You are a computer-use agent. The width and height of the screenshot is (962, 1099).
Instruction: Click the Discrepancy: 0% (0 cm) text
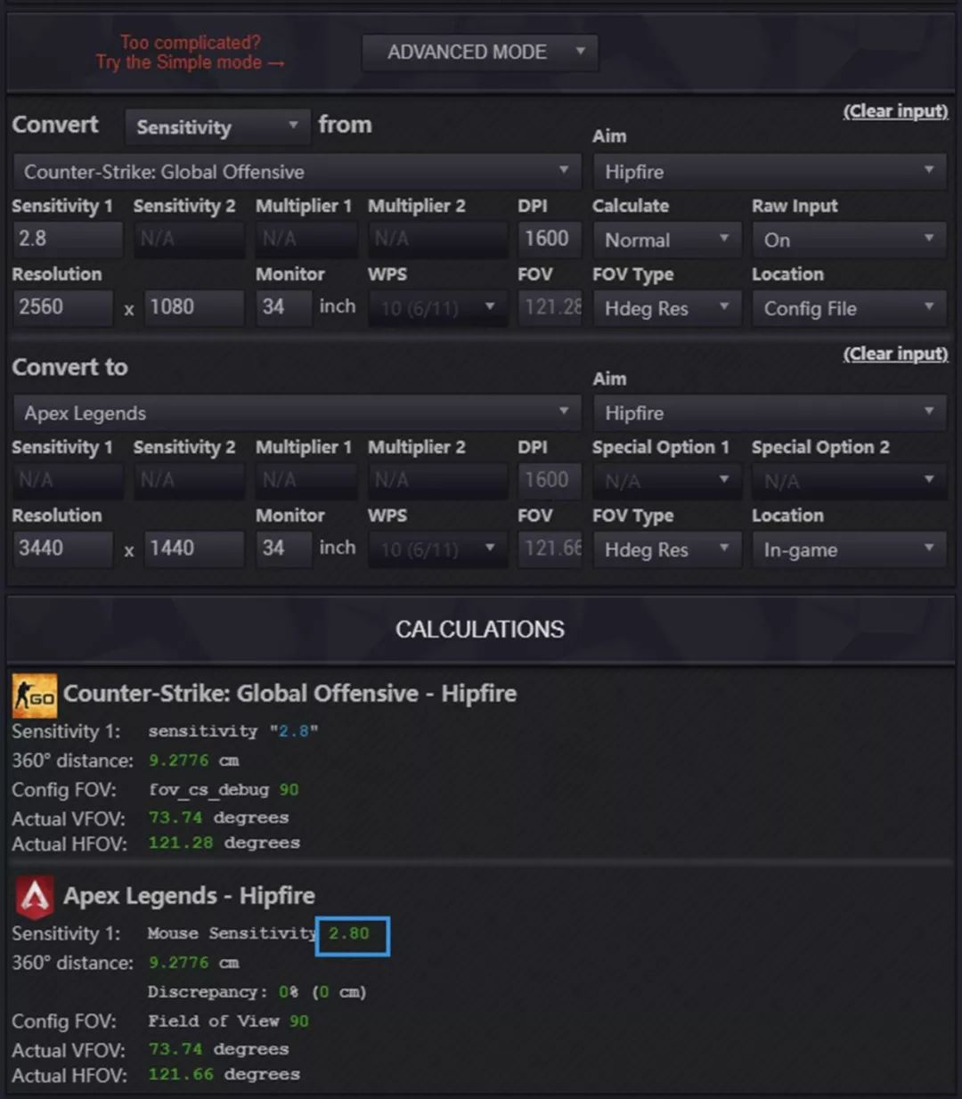[257, 992]
